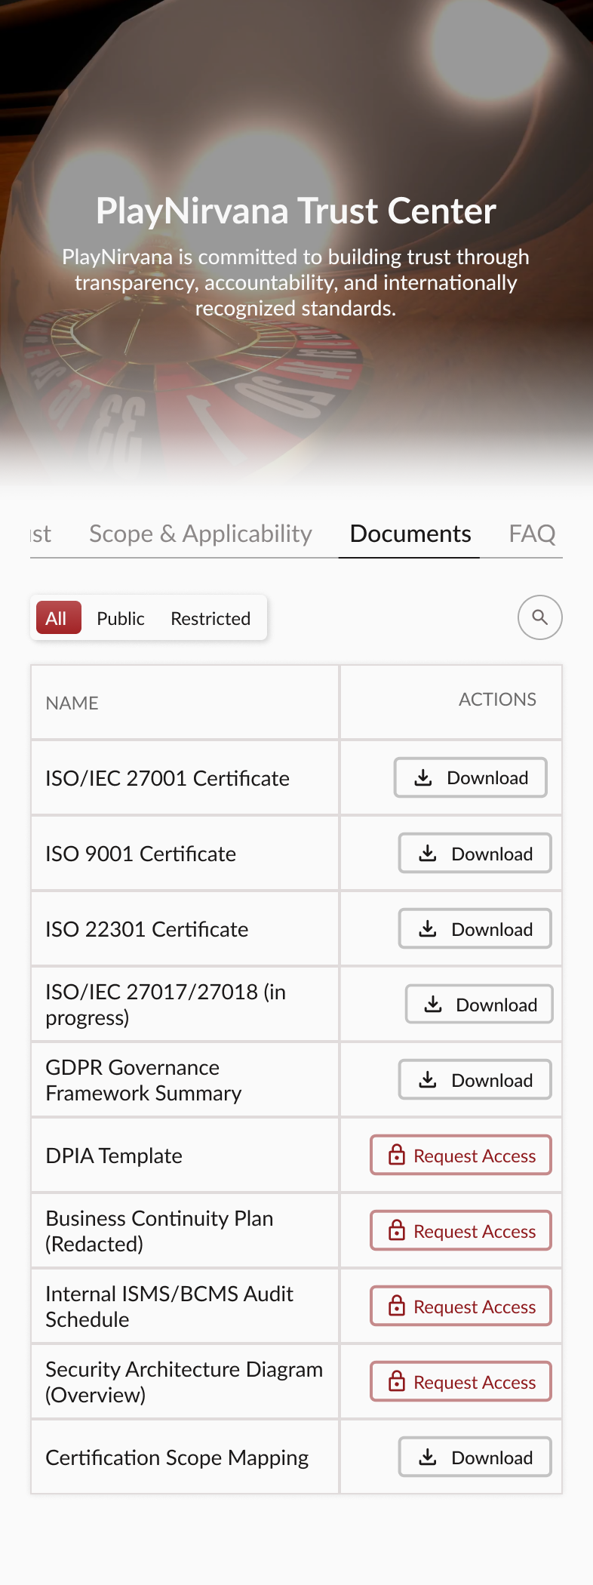593x1585 pixels.
Task: Click lock icon for Business Continuity Plan
Action: point(397,1230)
